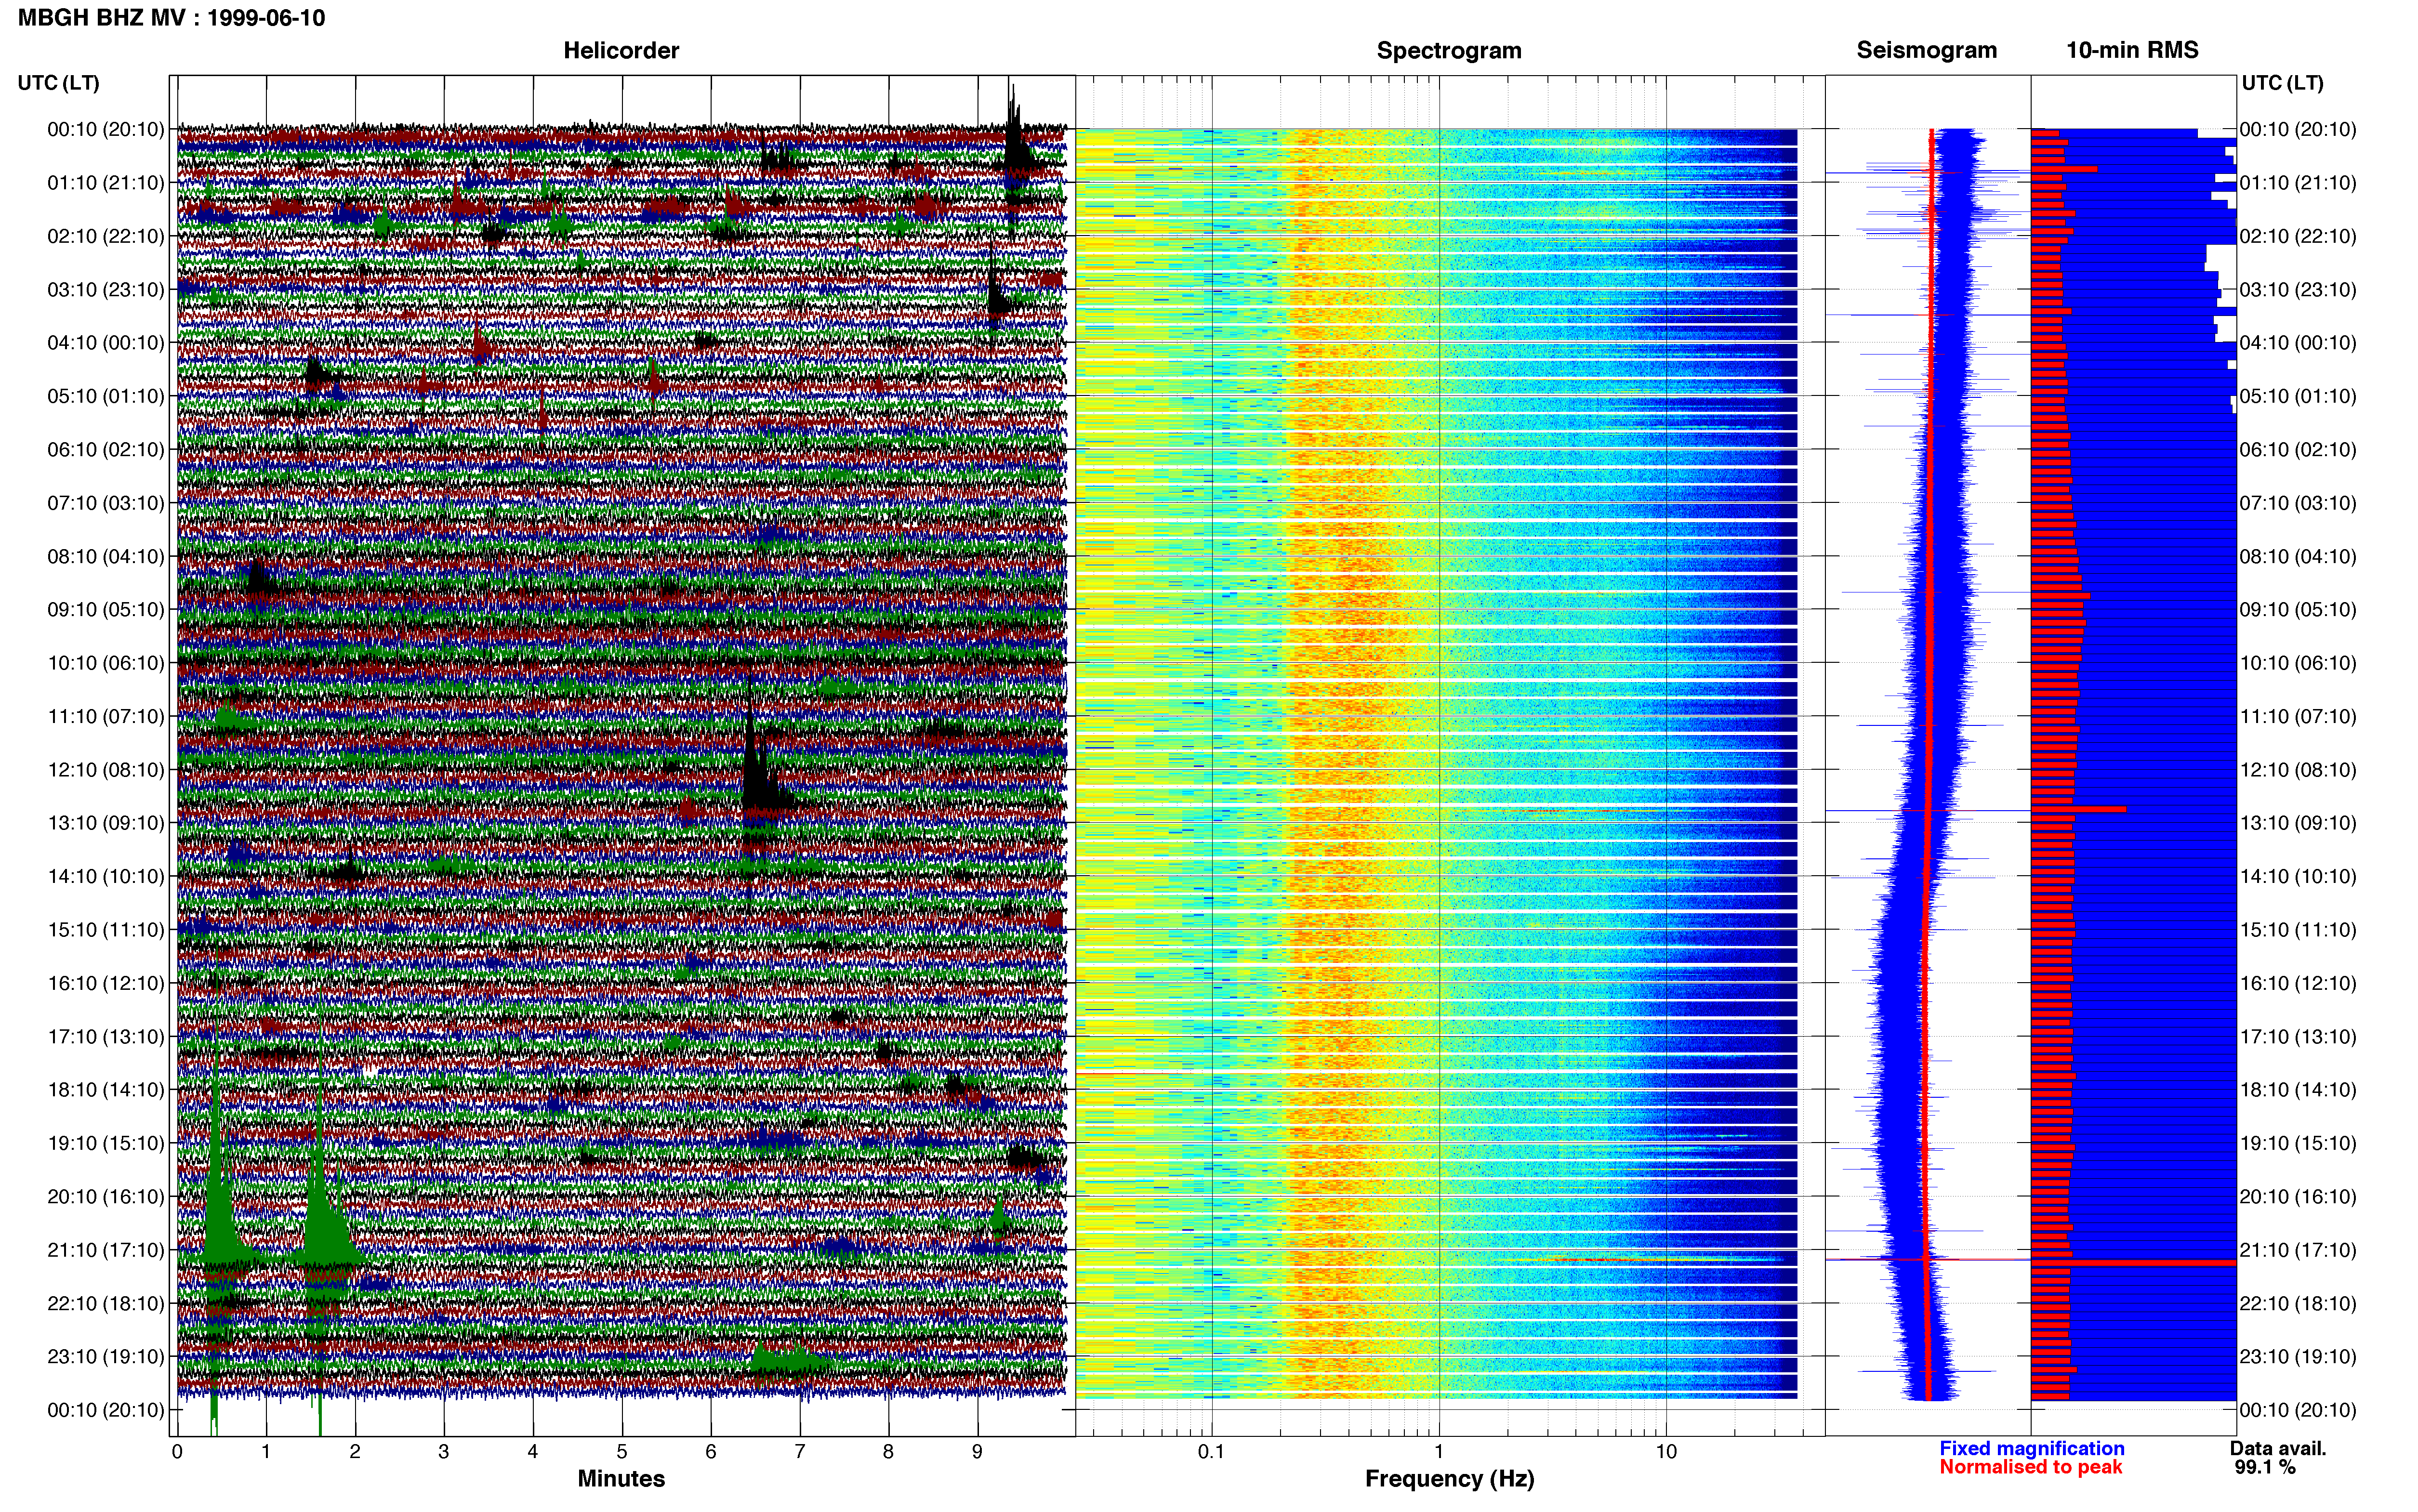Viewport: 2418px width, 1512px height.
Task: Click the 'Seismogram' panel heading
Action: (x=1926, y=51)
